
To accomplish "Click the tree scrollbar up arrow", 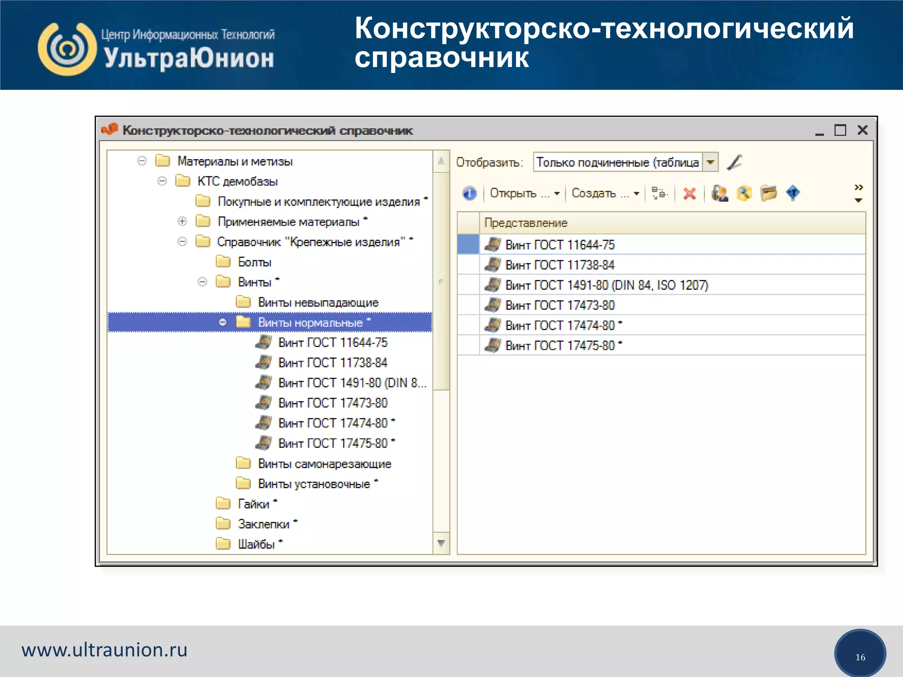I will pos(441,161).
